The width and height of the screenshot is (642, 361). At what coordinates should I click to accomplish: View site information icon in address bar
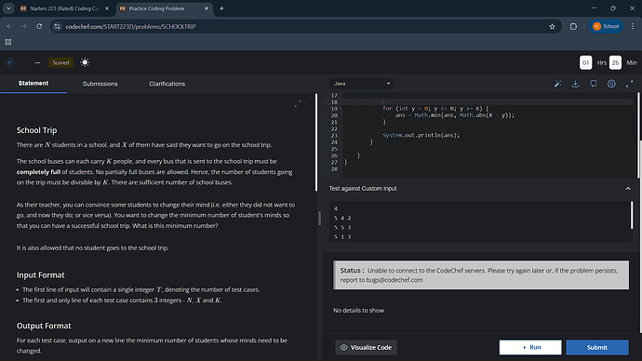[58, 26]
